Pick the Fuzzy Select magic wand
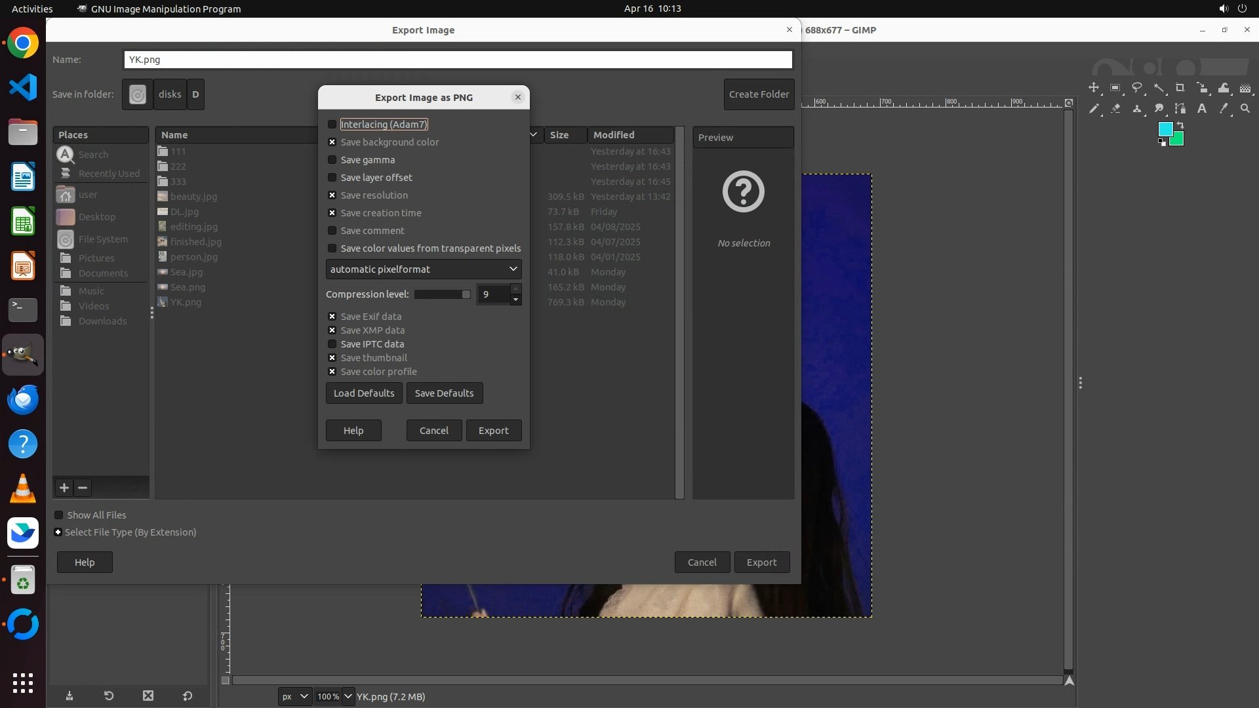This screenshot has width=1259, height=708. (x=1159, y=88)
